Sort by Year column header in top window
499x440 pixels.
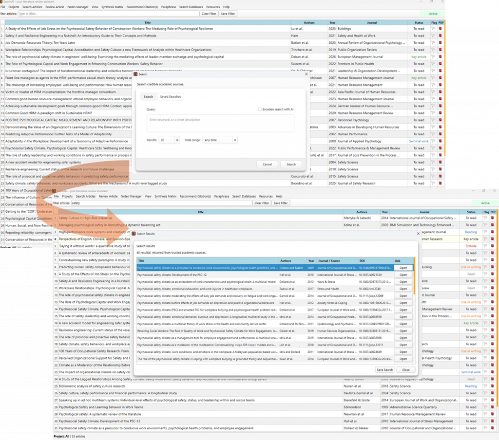(332, 22)
